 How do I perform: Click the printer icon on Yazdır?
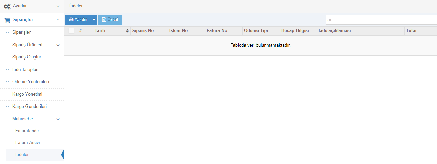tap(71, 20)
